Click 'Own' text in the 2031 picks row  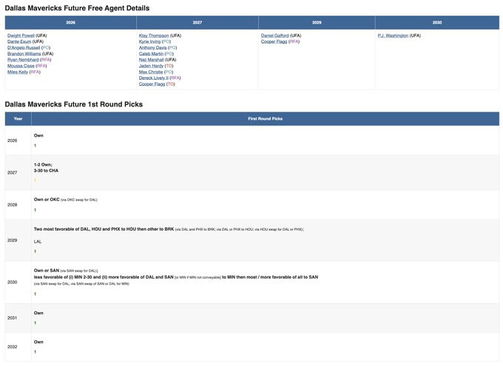pos(38,313)
